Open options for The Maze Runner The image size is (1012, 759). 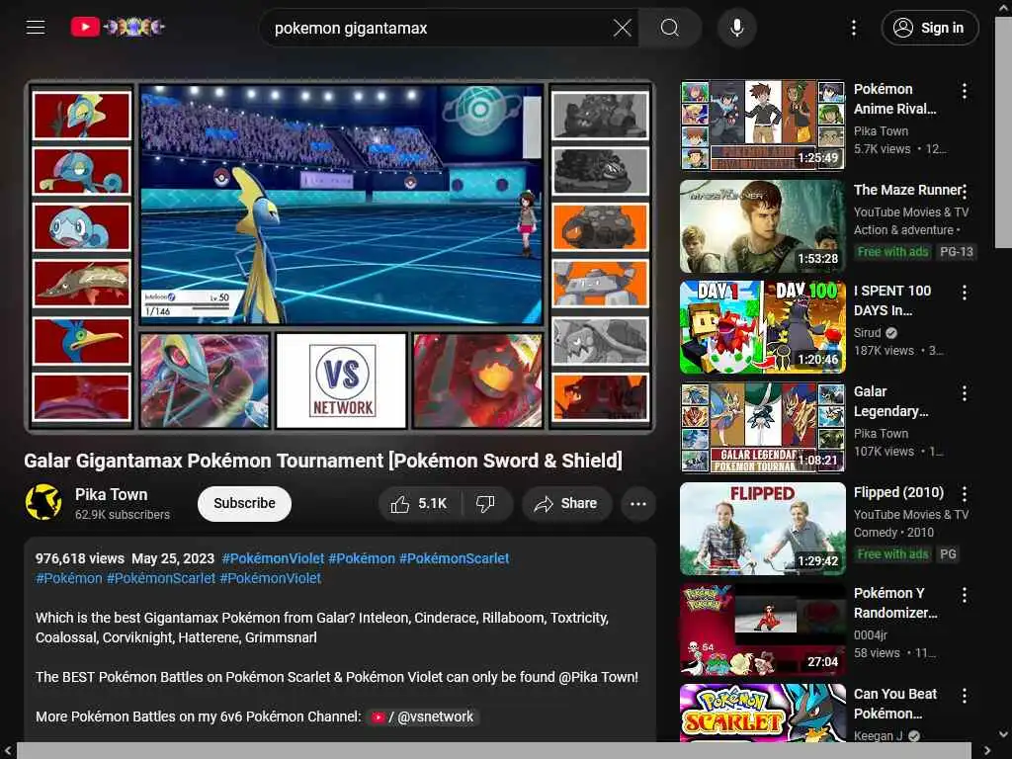tap(965, 192)
